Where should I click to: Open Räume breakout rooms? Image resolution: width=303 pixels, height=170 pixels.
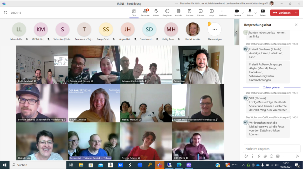tap(201, 11)
